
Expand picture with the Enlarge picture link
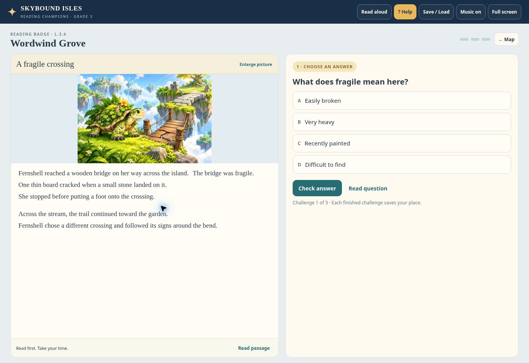click(256, 64)
